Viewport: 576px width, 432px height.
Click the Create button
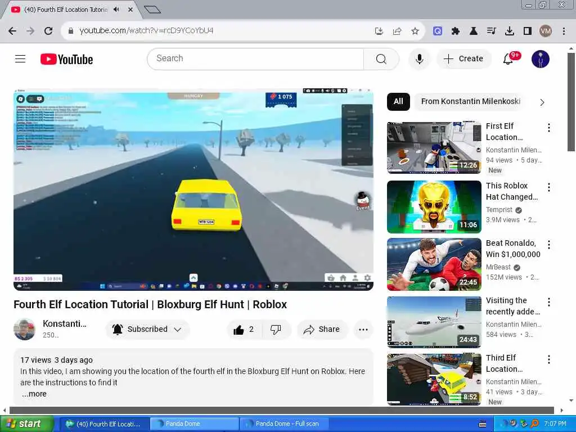463,58
